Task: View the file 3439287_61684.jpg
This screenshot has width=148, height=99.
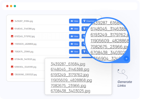Action: (x=74, y=21)
